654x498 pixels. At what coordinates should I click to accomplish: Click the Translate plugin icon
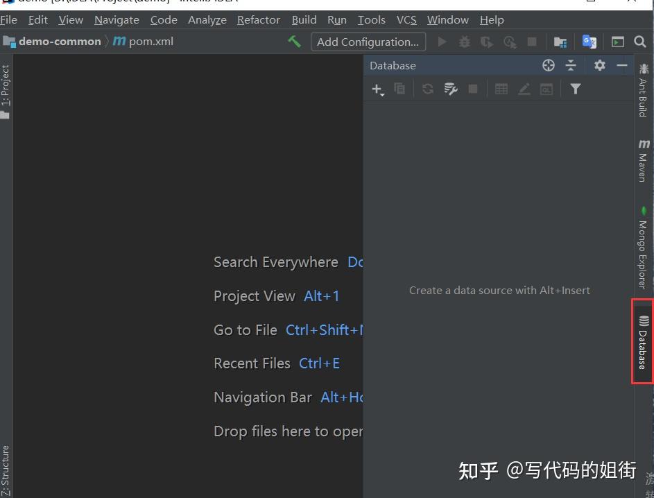tap(589, 42)
